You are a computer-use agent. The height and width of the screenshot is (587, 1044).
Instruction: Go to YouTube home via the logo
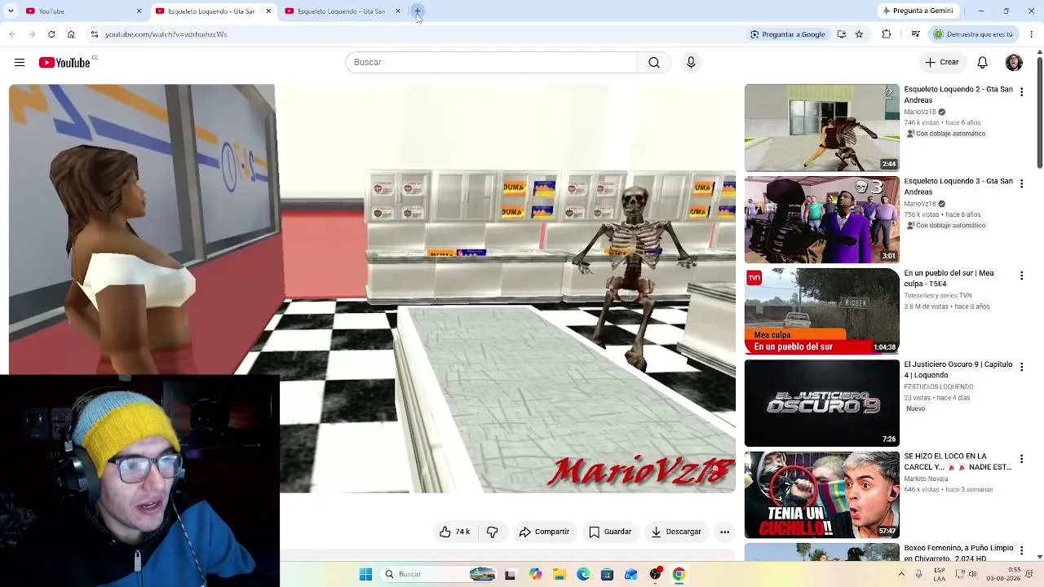click(x=64, y=63)
